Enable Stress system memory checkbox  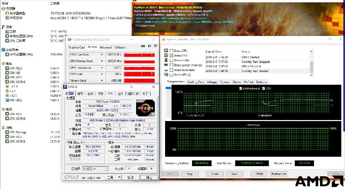tap(171, 65)
